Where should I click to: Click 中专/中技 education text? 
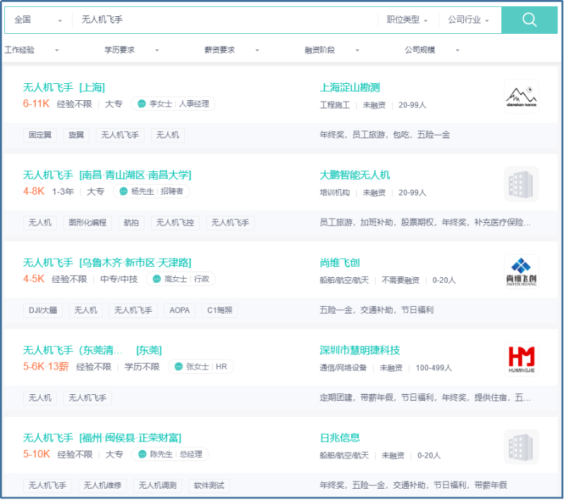click(118, 279)
